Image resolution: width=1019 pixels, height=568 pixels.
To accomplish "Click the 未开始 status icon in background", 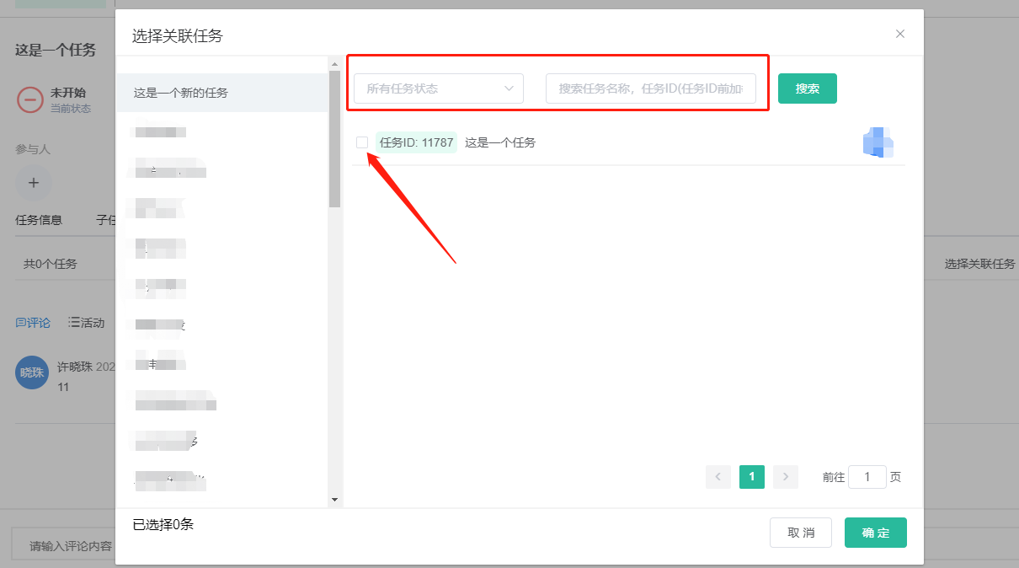I will [x=29, y=99].
